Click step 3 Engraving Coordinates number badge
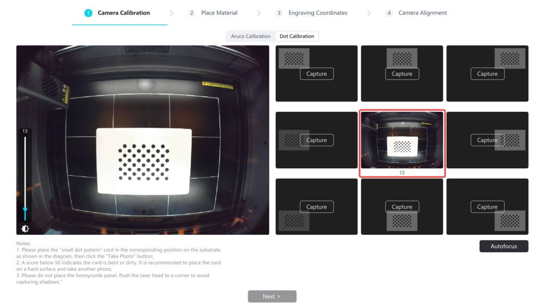544x308 pixels. point(279,13)
